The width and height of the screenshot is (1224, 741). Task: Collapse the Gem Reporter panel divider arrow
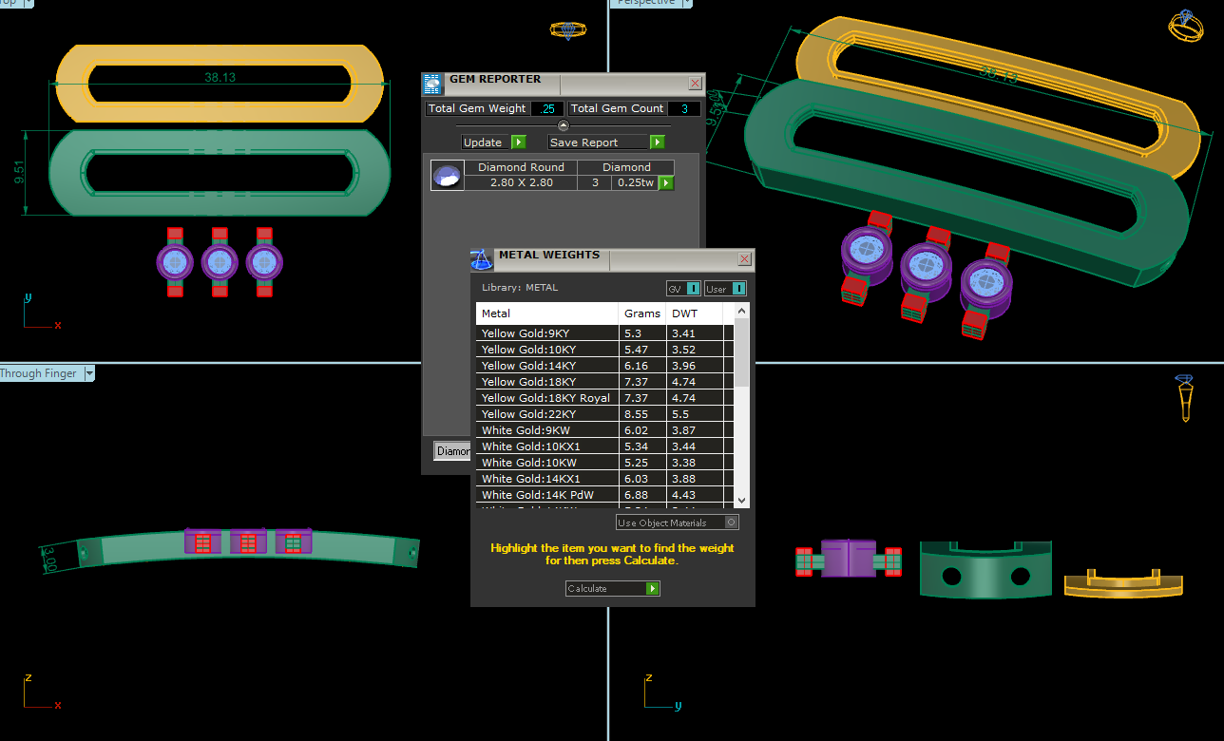pyautogui.click(x=563, y=125)
